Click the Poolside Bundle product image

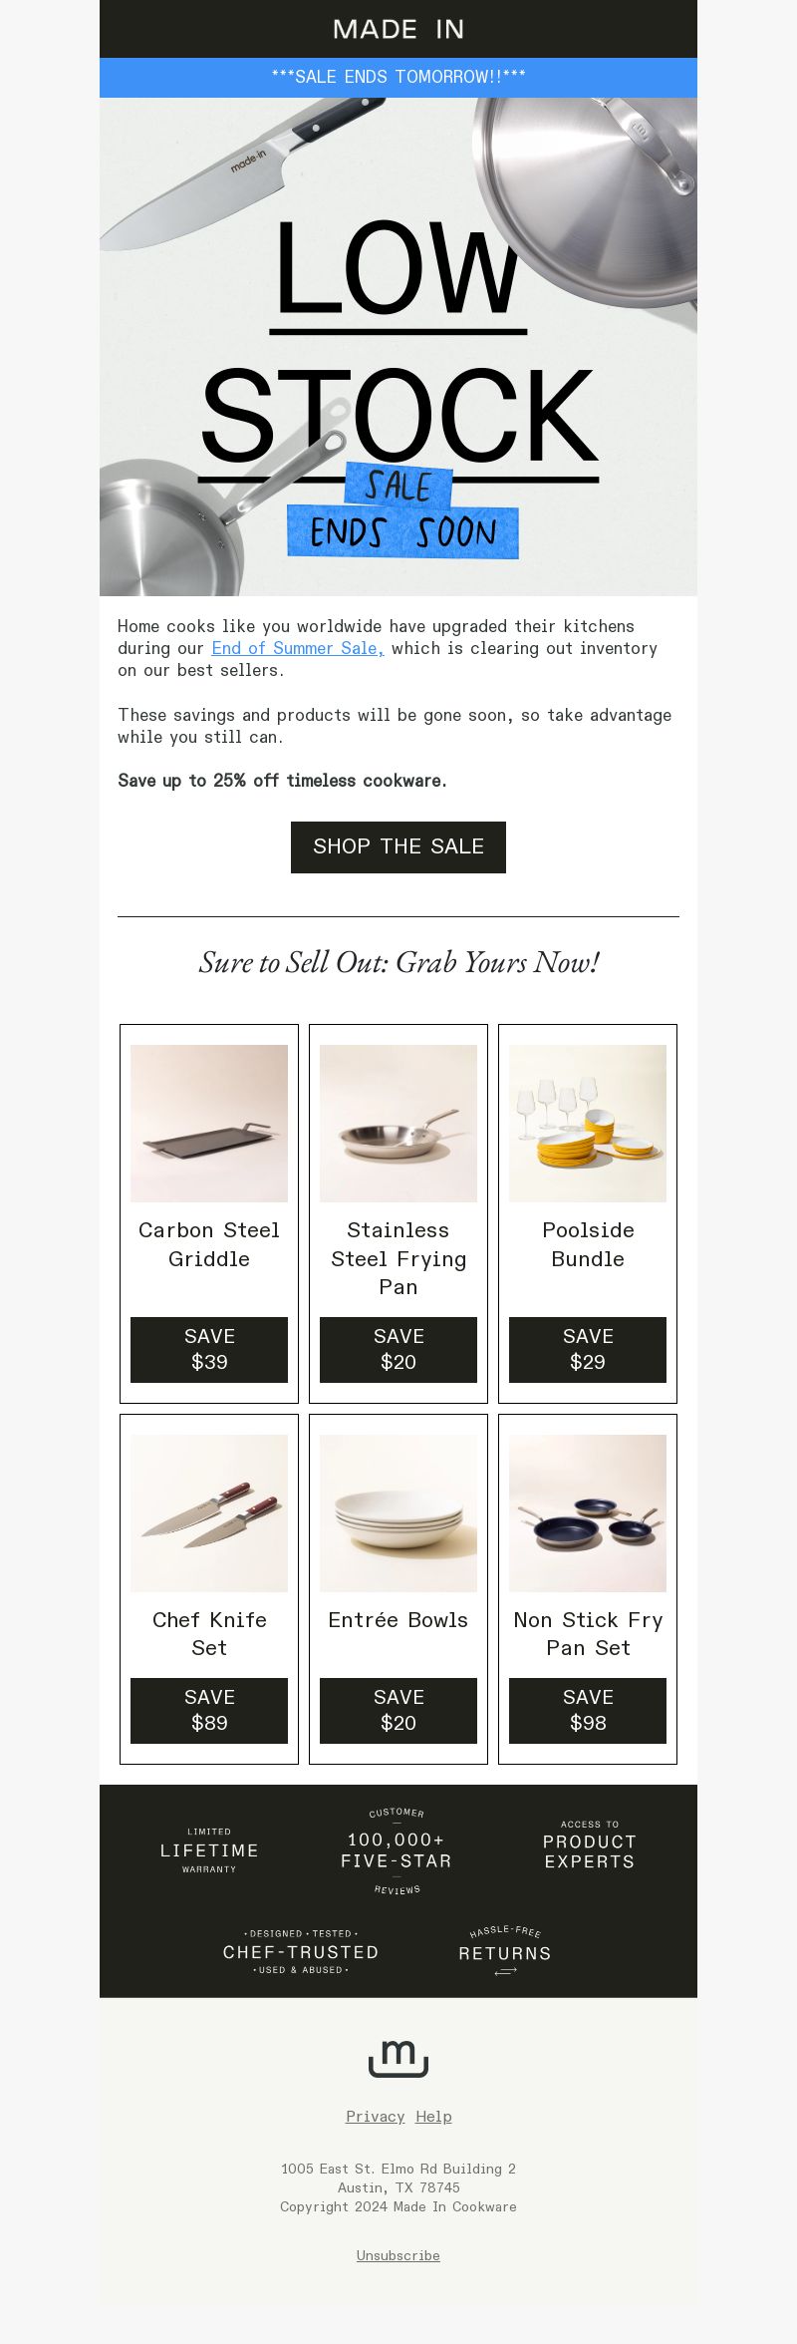pos(588,1124)
